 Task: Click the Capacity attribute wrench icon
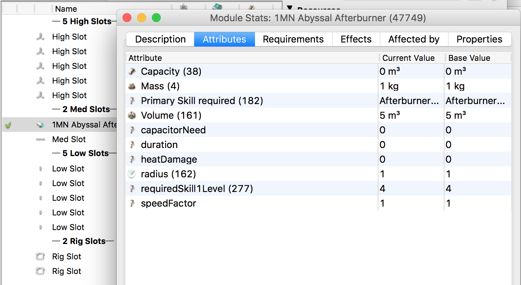click(x=132, y=71)
